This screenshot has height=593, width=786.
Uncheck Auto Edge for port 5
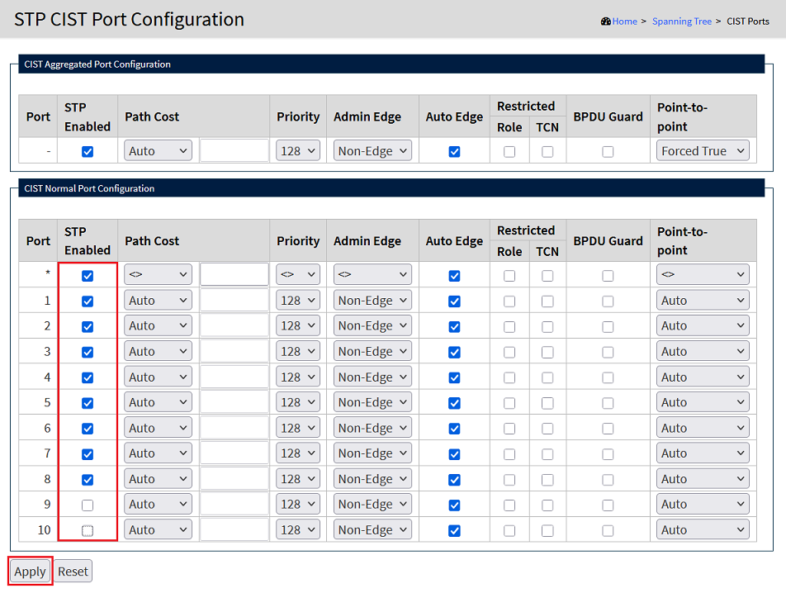click(454, 403)
